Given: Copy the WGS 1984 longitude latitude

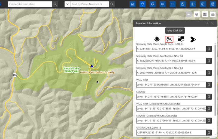Looking at the screenshot, I should click(209, 85).
